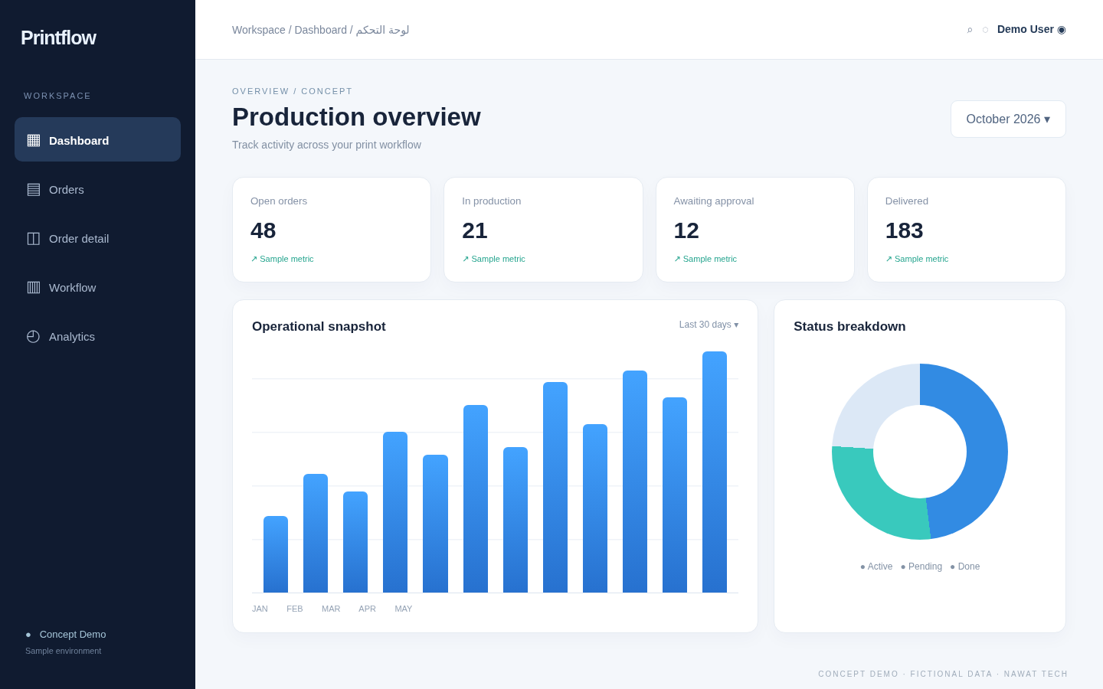The width and height of the screenshot is (1103, 689).
Task: Click the Dashboard breadcrumb link
Action: tap(321, 30)
